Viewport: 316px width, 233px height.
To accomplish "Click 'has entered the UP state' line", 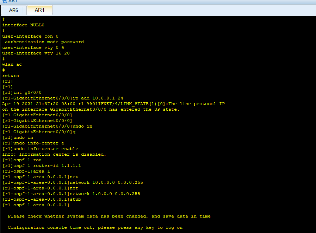I will (x=91, y=110).
